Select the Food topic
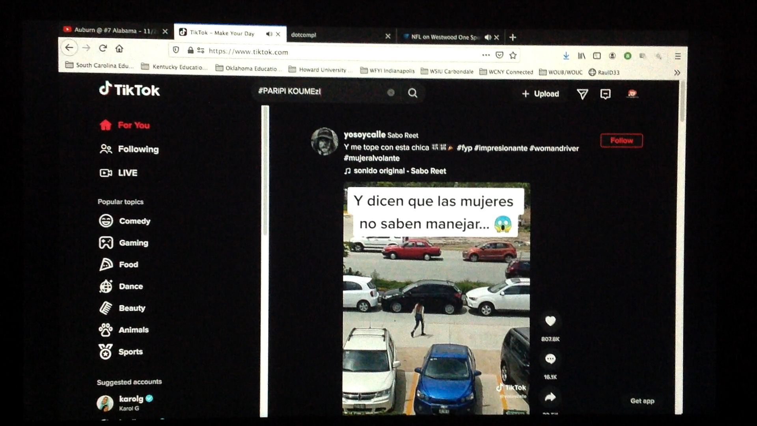The height and width of the screenshot is (426, 757). click(118, 264)
